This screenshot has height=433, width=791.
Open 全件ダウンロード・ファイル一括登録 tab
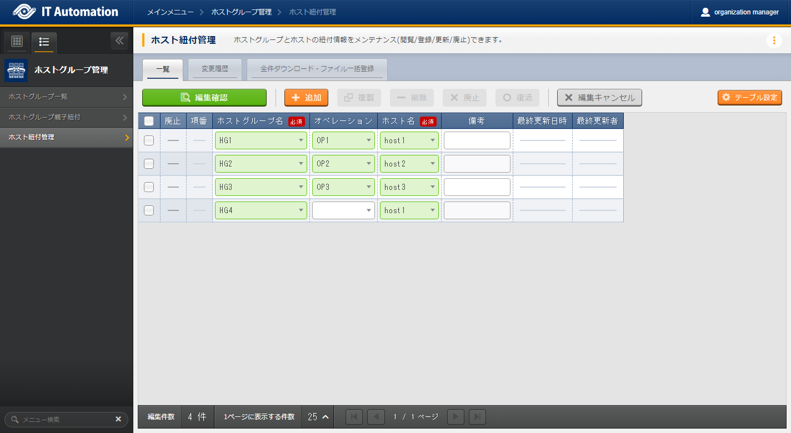point(317,69)
